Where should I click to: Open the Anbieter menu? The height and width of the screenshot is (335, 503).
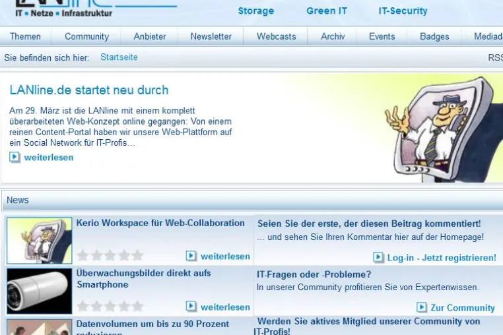click(150, 36)
